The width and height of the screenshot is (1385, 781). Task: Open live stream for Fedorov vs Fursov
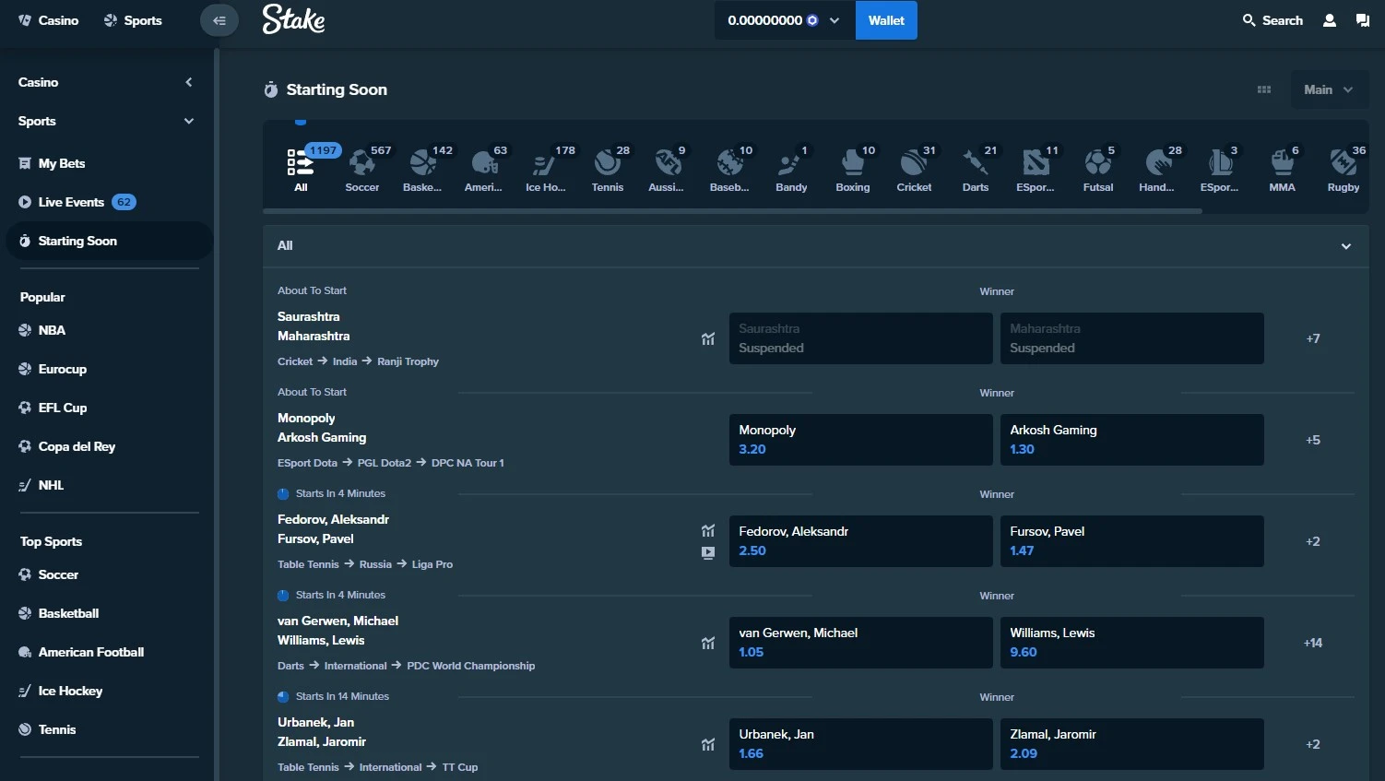[708, 553]
